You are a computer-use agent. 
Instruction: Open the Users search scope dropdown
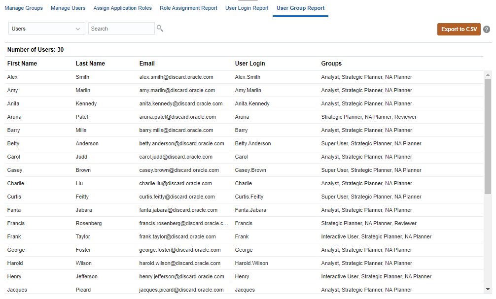(46, 29)
